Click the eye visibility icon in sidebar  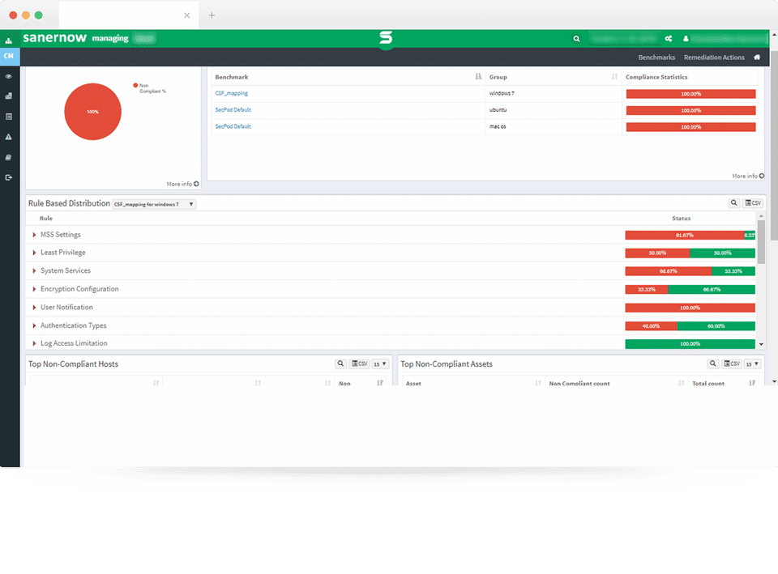click(8, 77)
